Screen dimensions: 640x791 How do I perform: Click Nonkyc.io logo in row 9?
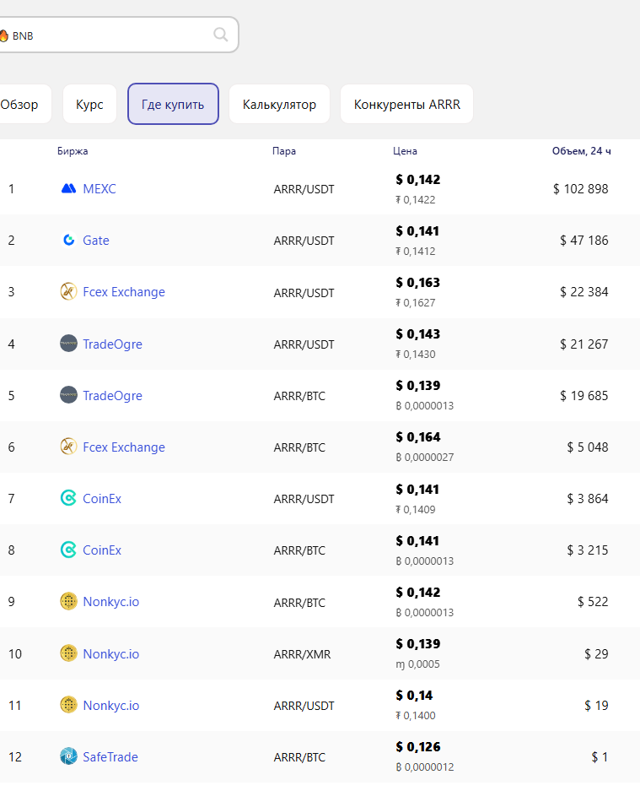pyautogui.click(x=68, y=601)
